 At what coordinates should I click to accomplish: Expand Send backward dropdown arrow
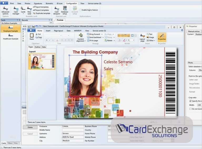pyautogui.click(x=103, y=37)
